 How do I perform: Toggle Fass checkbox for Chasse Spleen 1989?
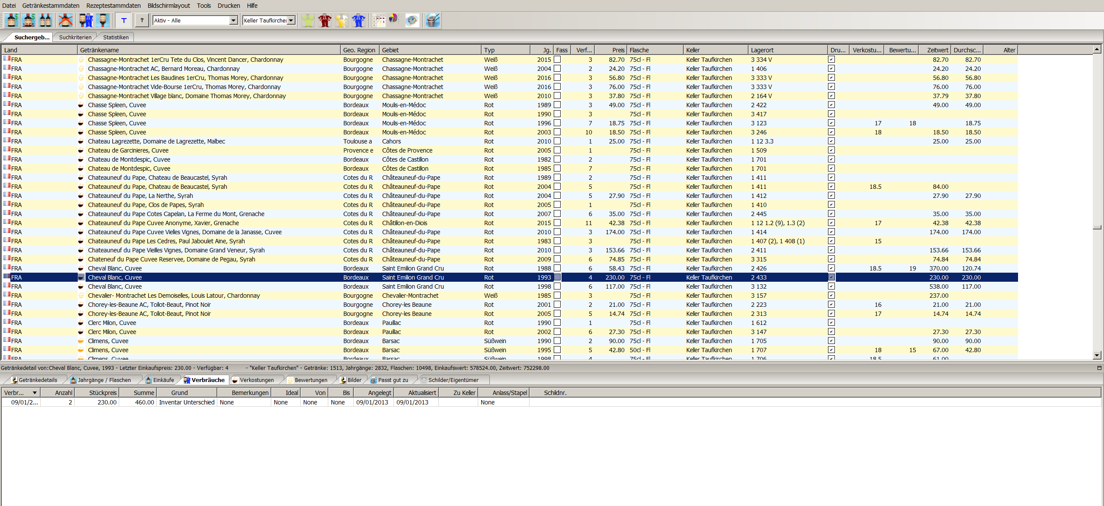pyautogui.click(x=557, y=105)
